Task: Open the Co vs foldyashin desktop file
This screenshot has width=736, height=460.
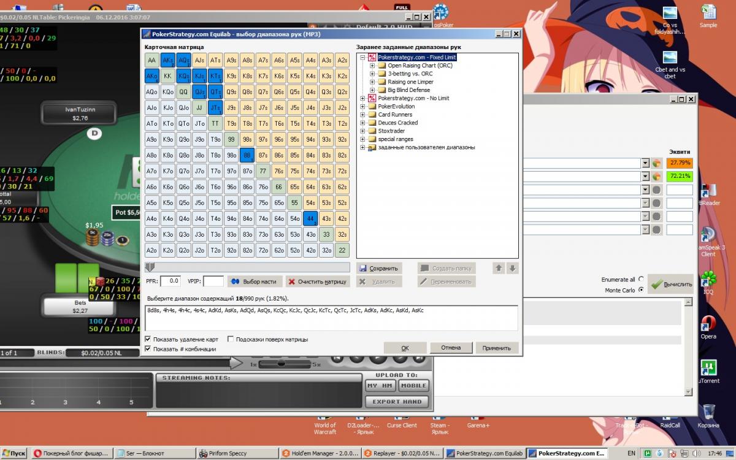Action: click(x=670, y=21)
